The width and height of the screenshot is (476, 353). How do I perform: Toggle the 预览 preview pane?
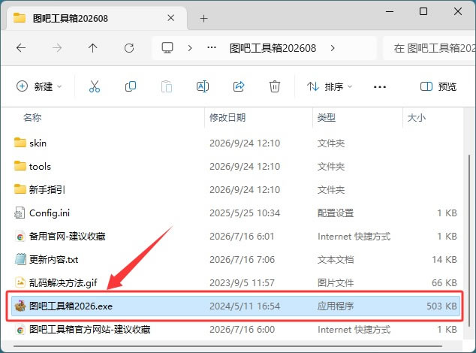(438, 87)
